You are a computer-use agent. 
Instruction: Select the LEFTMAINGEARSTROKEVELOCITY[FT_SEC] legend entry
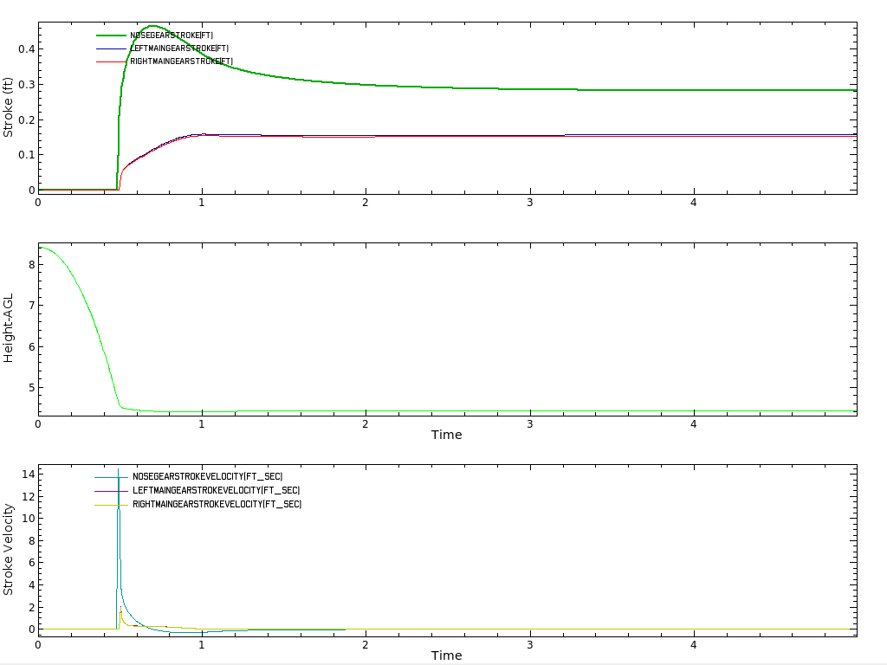tap(216, 490)
